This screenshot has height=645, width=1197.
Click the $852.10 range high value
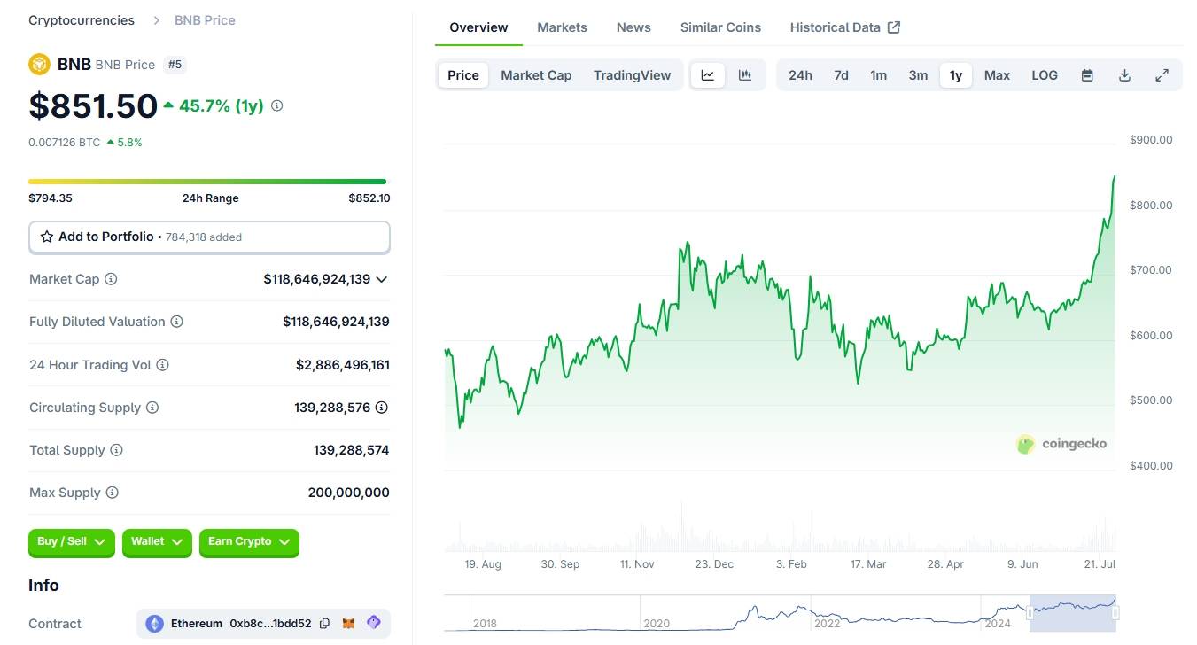(x=369, y=198)
